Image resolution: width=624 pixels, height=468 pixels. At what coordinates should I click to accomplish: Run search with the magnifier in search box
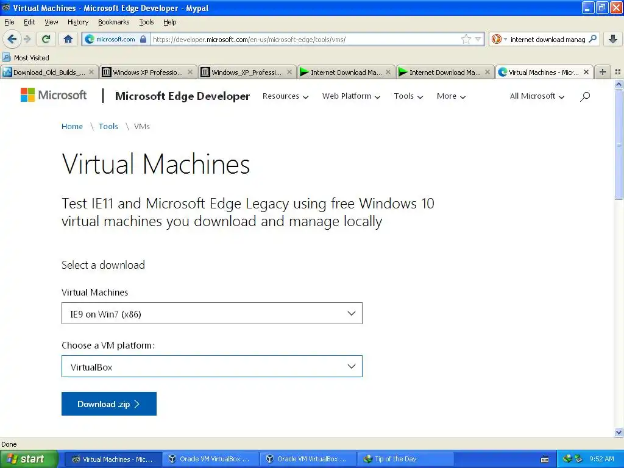pos(592,39)
